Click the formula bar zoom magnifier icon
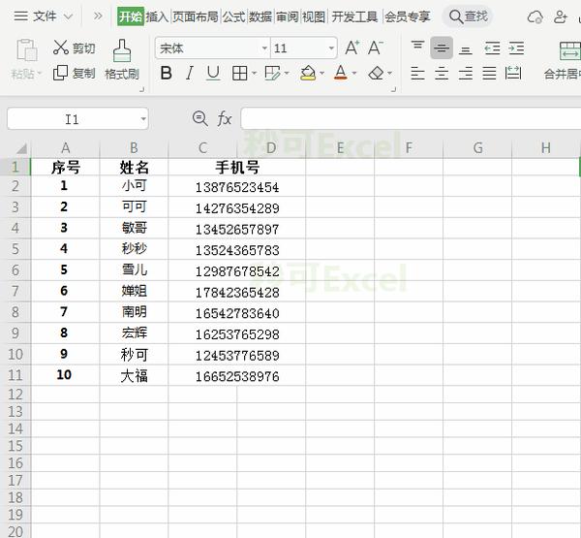Image resolution: width=581 pixels, height=538 pixels. click(x=199, y=118)
